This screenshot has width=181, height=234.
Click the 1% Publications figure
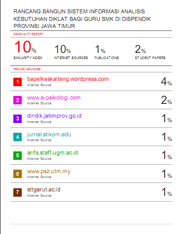point(100,49)
